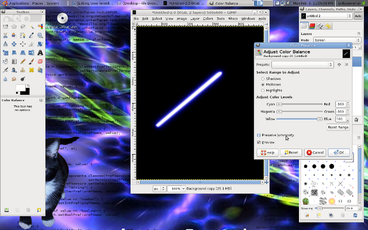Select the Measure compass tool
This screenshot has height=230, width=368.
pyautogui.click(x=5, y=44)
